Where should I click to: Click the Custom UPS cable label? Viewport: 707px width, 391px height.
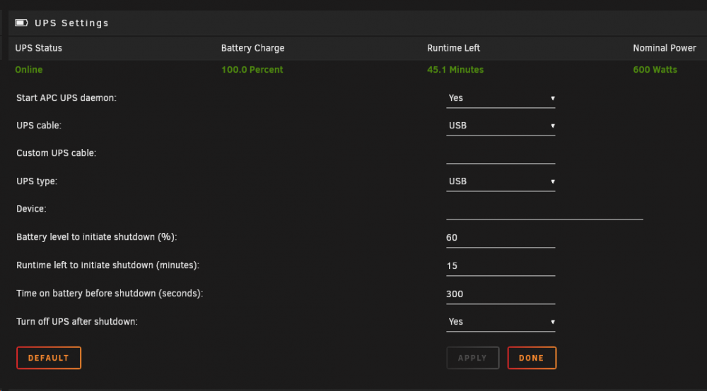click(x=57, y=153)
